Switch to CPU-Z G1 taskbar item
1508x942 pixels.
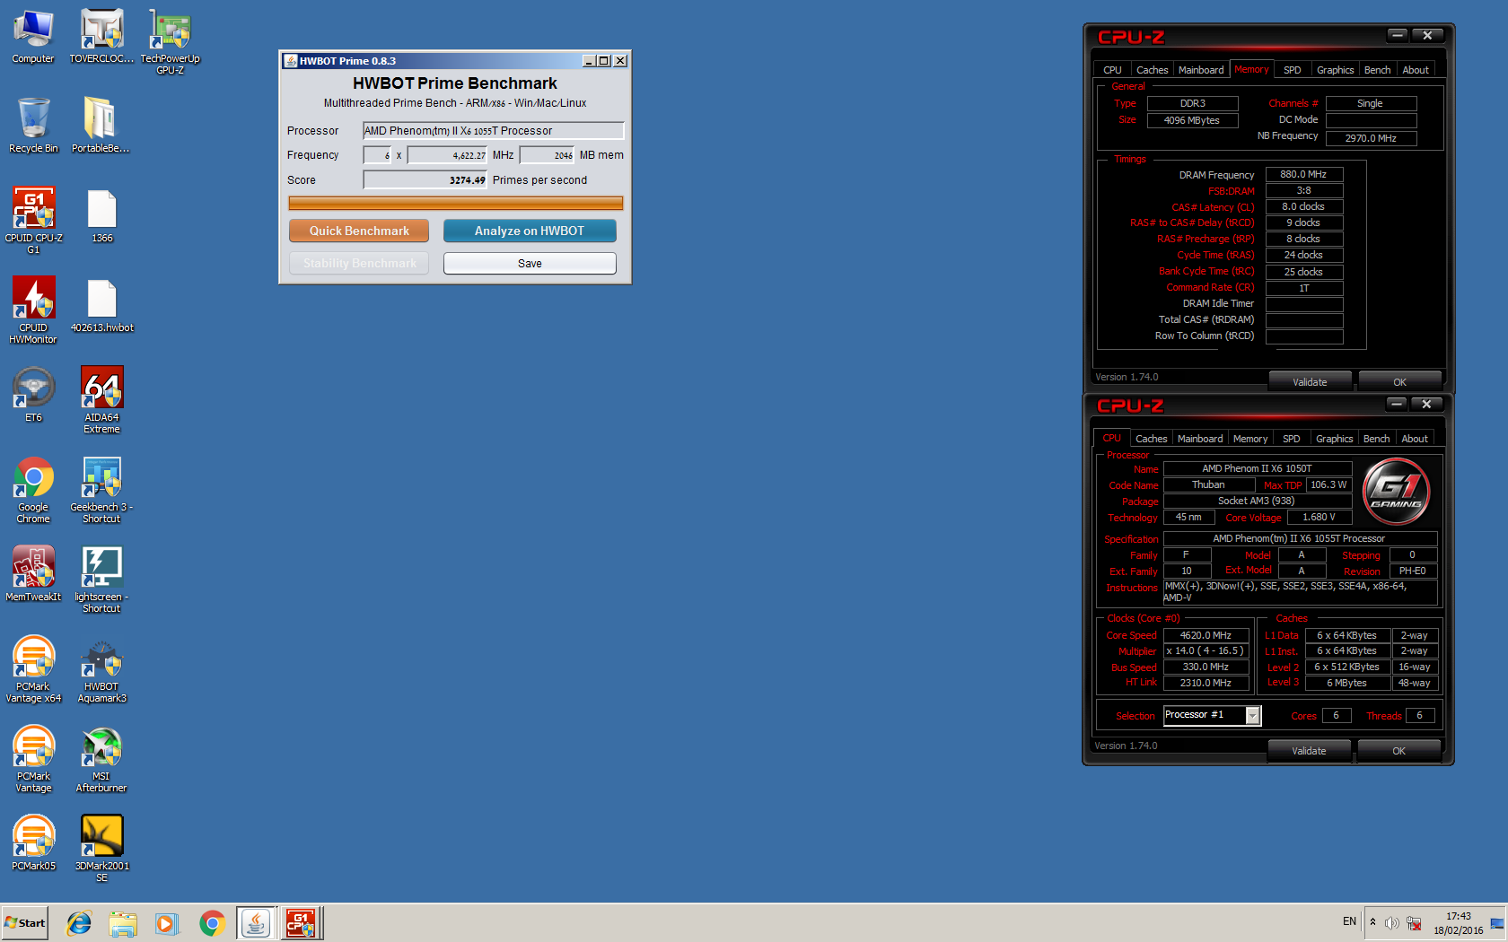coord(302,922)
